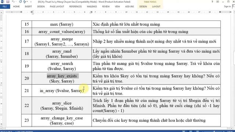Click the tab stop selector left of the ruler

tap(1, 12)
